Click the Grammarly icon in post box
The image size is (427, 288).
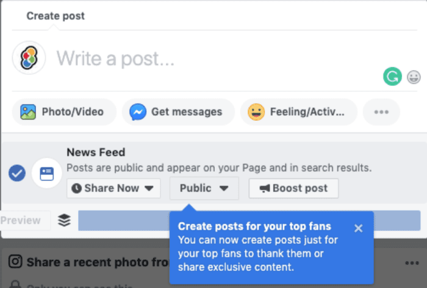pos(392,77)
